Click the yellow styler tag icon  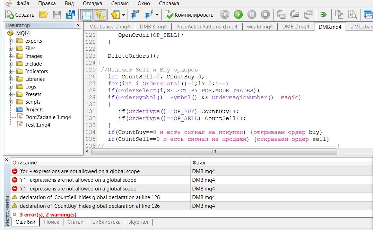point(115,15)
